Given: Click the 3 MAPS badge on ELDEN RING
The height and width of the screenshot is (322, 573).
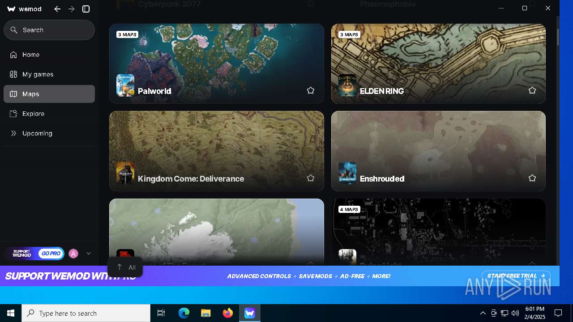Looking at the screenshot, I should click(x=349, y=34).
